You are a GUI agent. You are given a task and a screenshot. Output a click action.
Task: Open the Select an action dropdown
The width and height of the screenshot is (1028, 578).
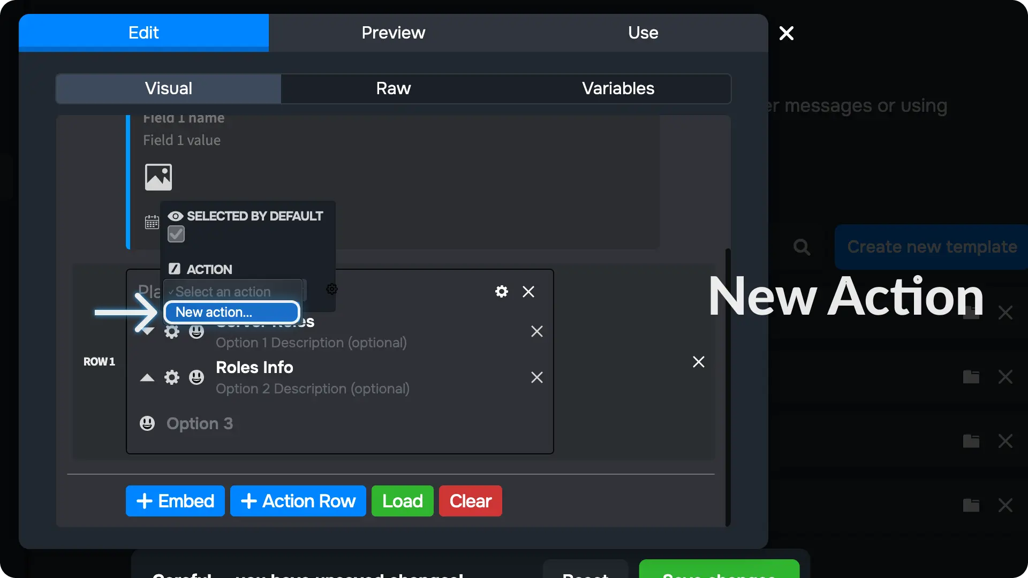pos(233,292)
